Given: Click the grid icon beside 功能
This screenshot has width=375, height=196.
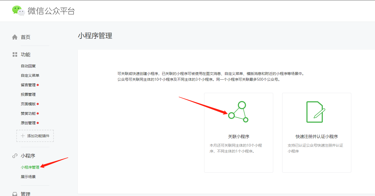Looking at the screenshot, I should tap(15, 55).
